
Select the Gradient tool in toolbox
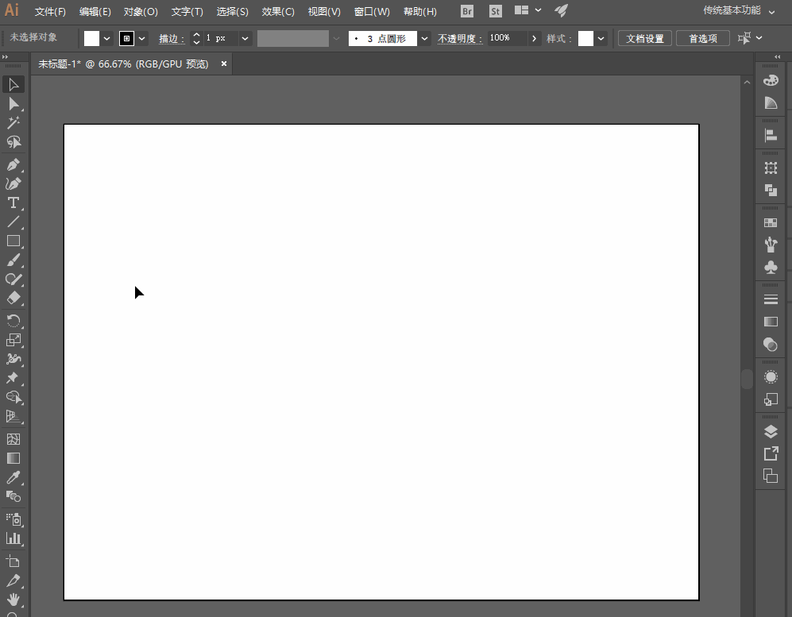point(14,458)
